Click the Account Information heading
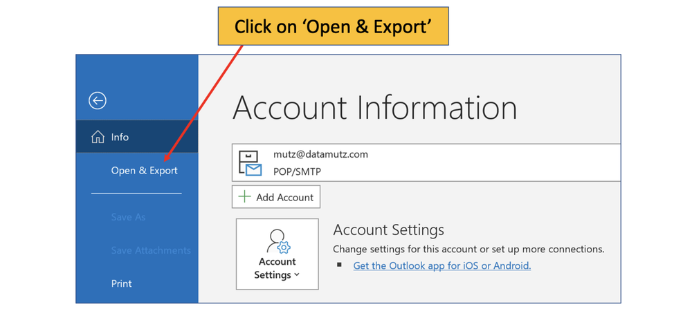This screenshot has width=692, height=309. (374, 108)
